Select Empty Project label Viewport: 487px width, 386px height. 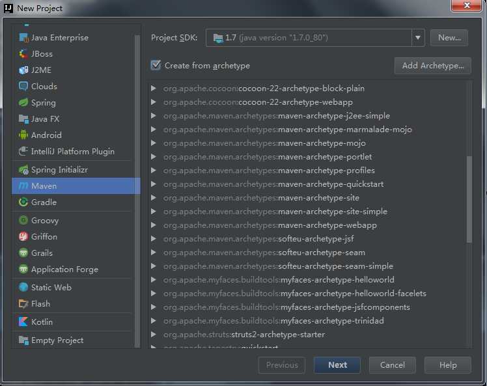tap(57, 340)
